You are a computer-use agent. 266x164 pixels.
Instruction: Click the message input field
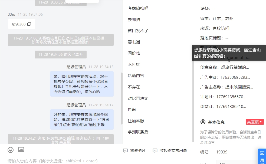(97, 161)
